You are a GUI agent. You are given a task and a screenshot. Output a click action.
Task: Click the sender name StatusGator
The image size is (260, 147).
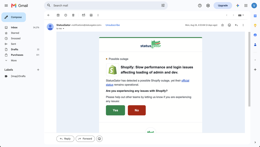(63, 25)
